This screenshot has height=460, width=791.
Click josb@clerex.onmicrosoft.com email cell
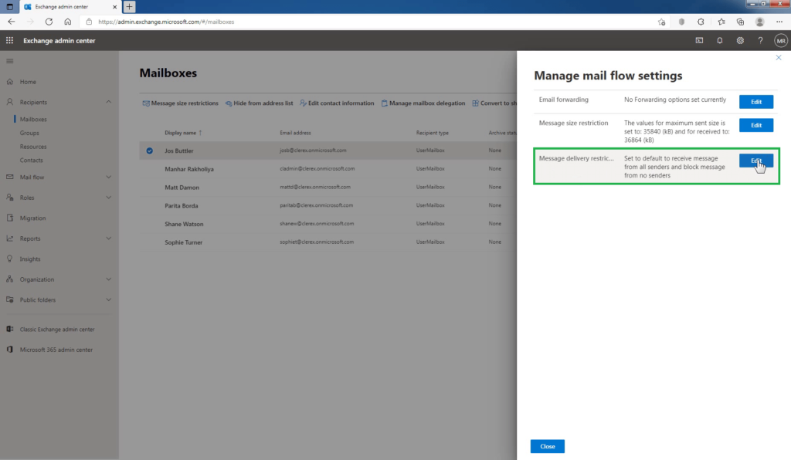313,151
